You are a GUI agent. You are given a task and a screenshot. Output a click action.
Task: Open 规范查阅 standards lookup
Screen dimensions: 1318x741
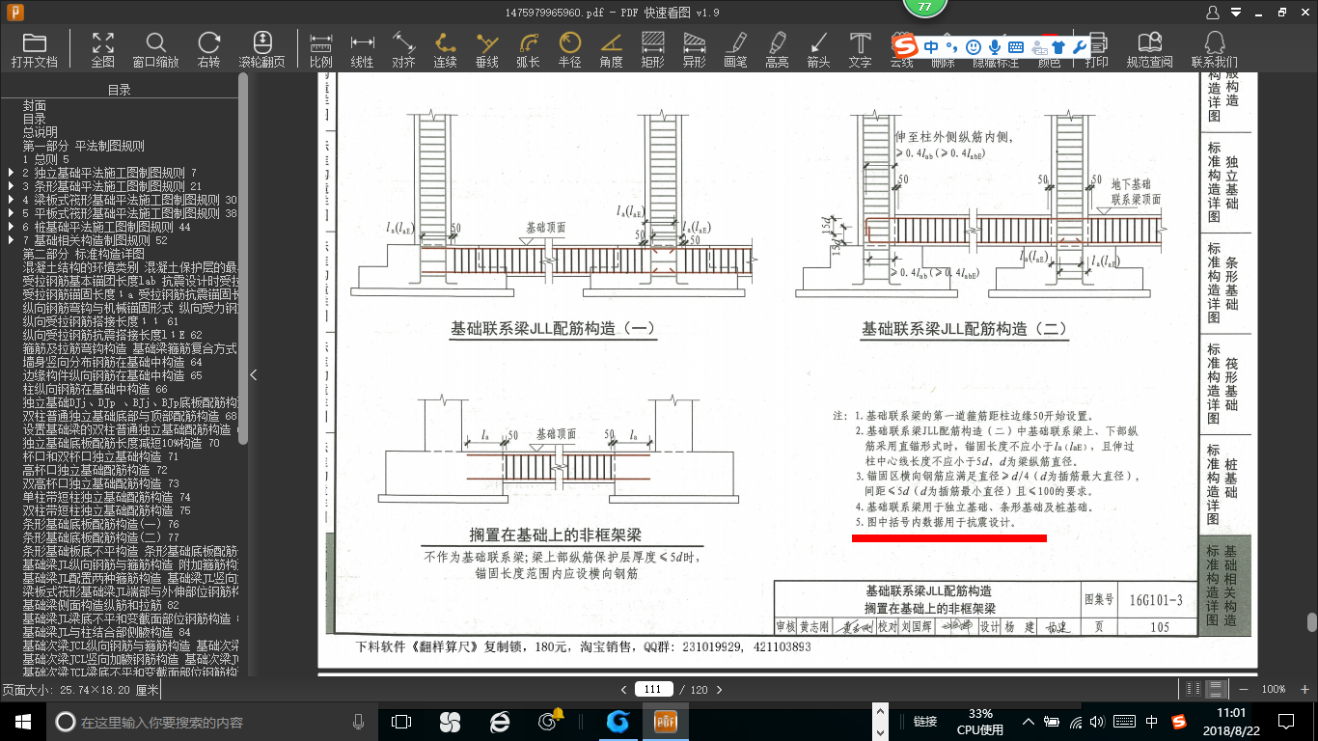coord(1149,49)
